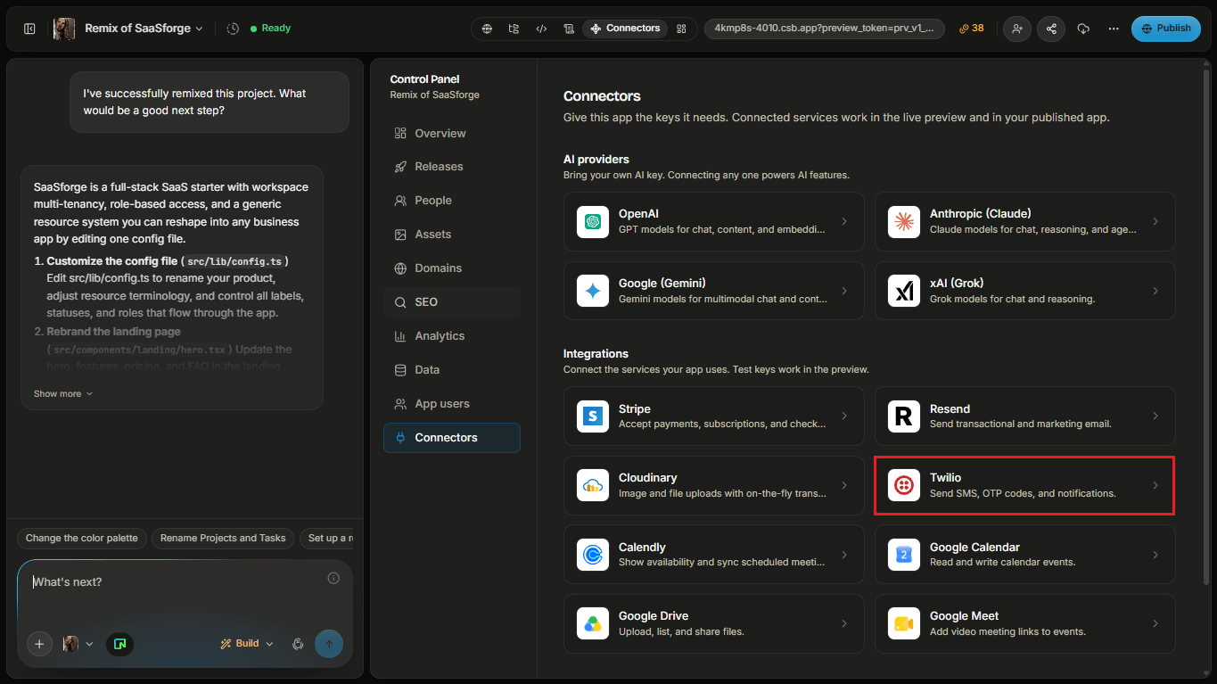Click the grid apps icon in toolbar
The image size is (1217, 684).
[681, 29]
